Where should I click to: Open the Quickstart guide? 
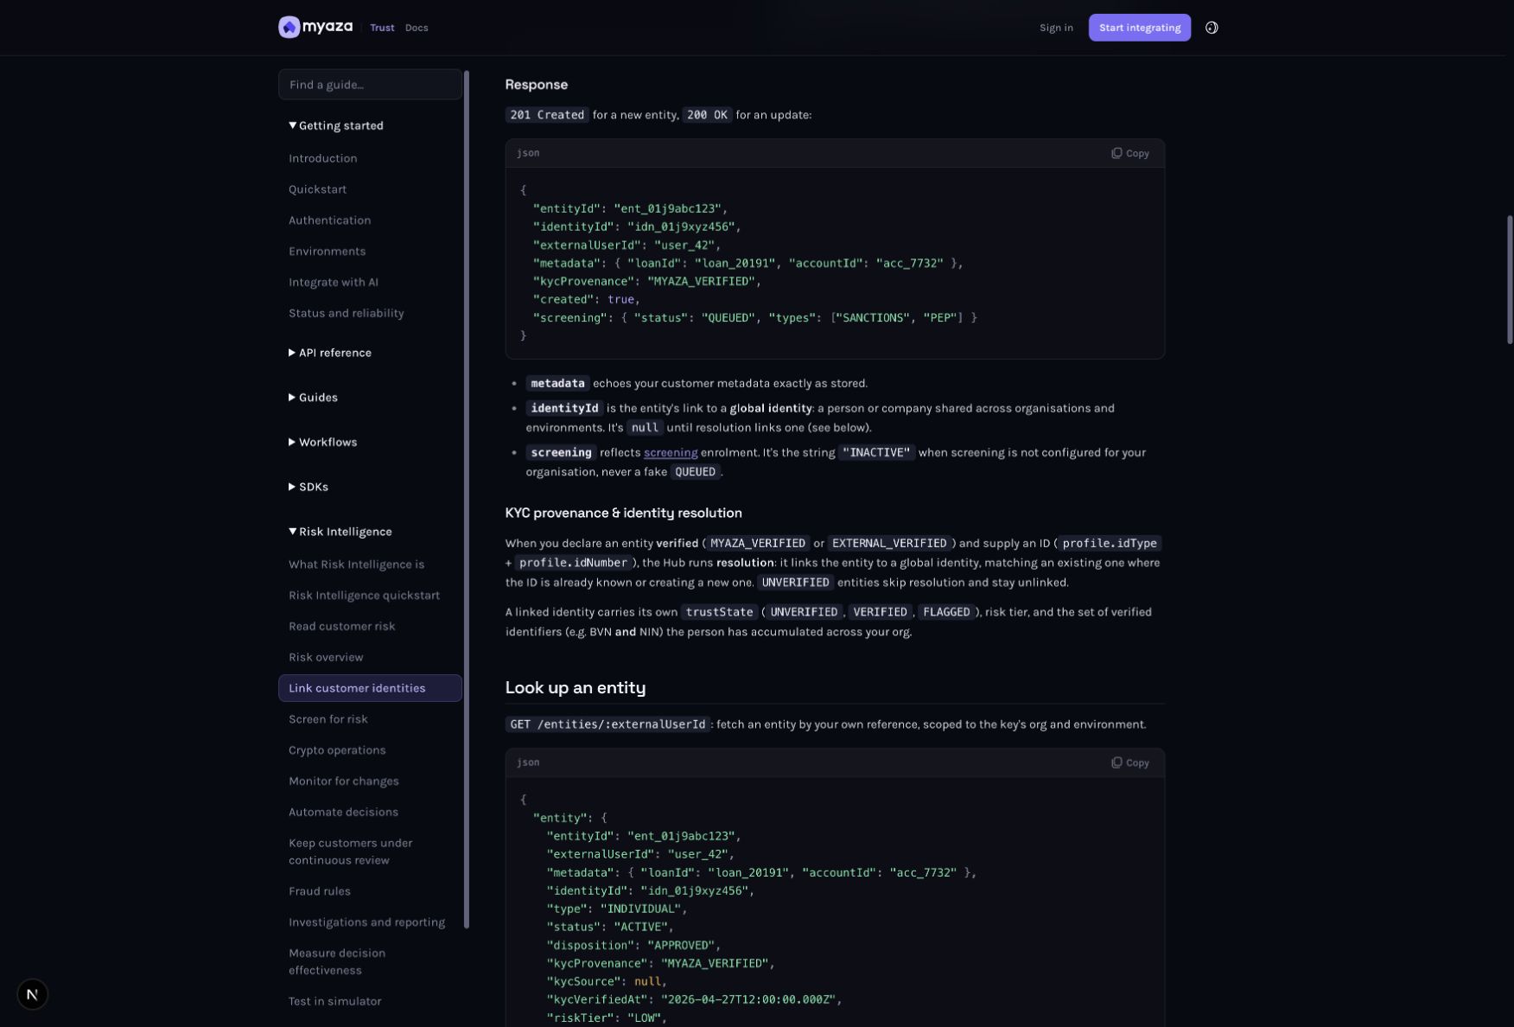point(318,189)
